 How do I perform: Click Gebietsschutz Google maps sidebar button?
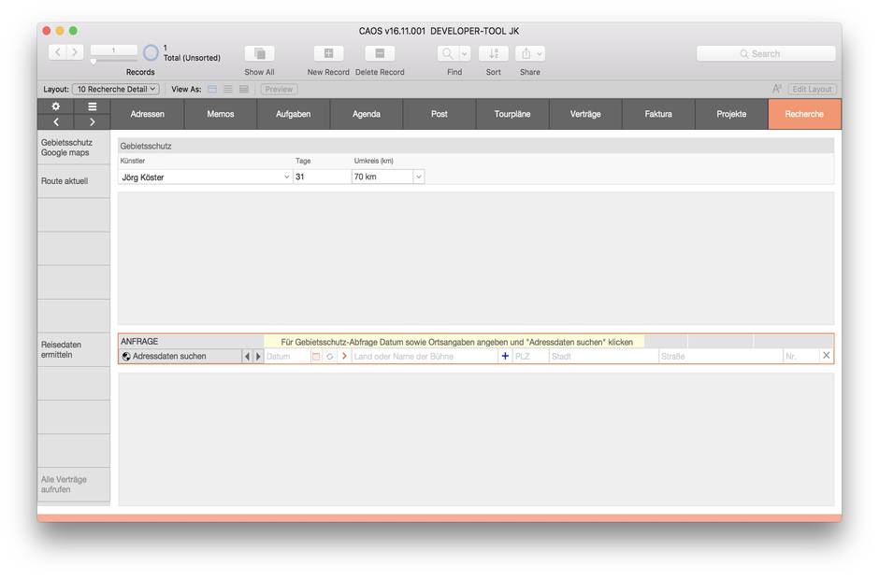point(74,148)
